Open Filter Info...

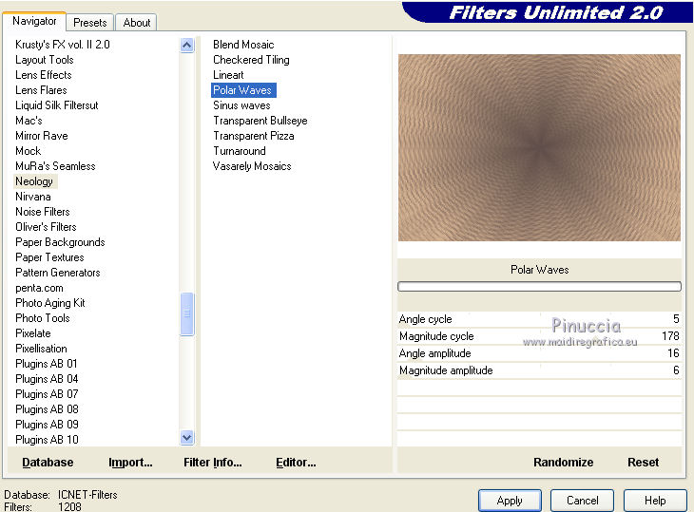click(212, 462)
